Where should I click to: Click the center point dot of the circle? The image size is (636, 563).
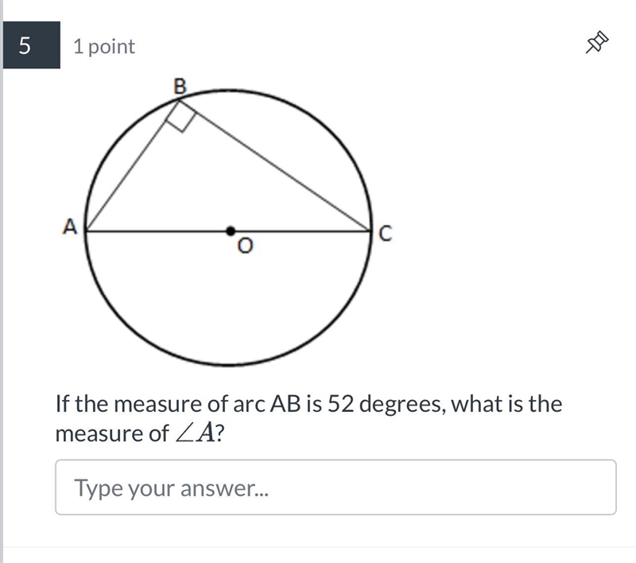coord(231,231)
